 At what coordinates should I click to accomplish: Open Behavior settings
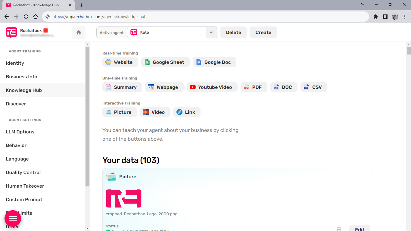[x=42, y=145]
